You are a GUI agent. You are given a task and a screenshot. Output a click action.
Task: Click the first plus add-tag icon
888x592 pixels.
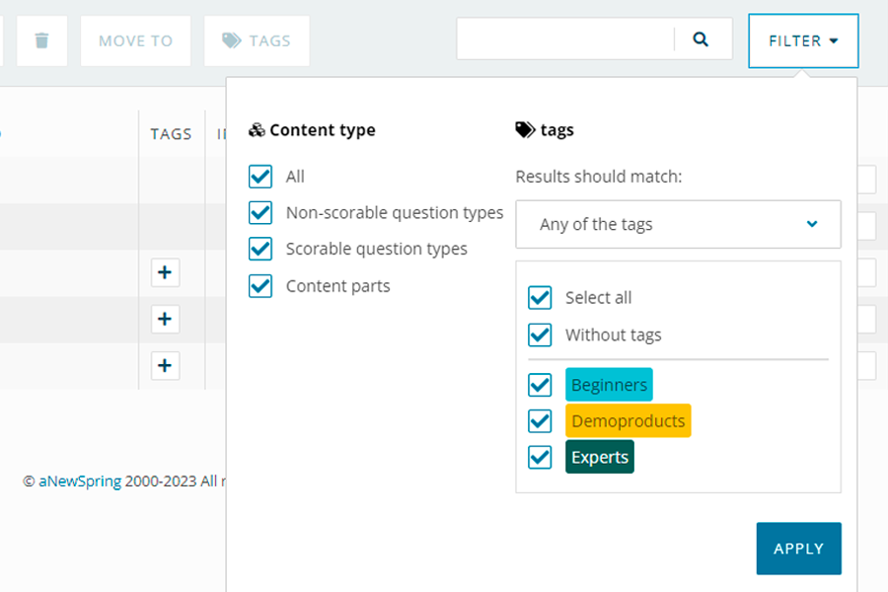165,273
